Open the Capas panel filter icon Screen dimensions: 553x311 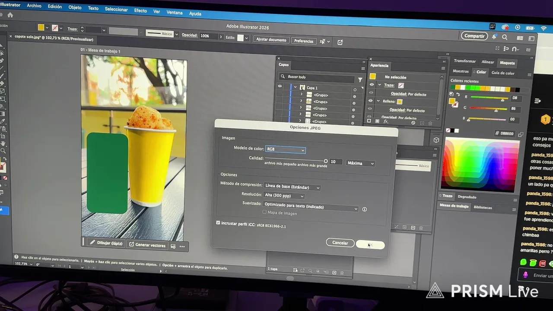[360, 79]
